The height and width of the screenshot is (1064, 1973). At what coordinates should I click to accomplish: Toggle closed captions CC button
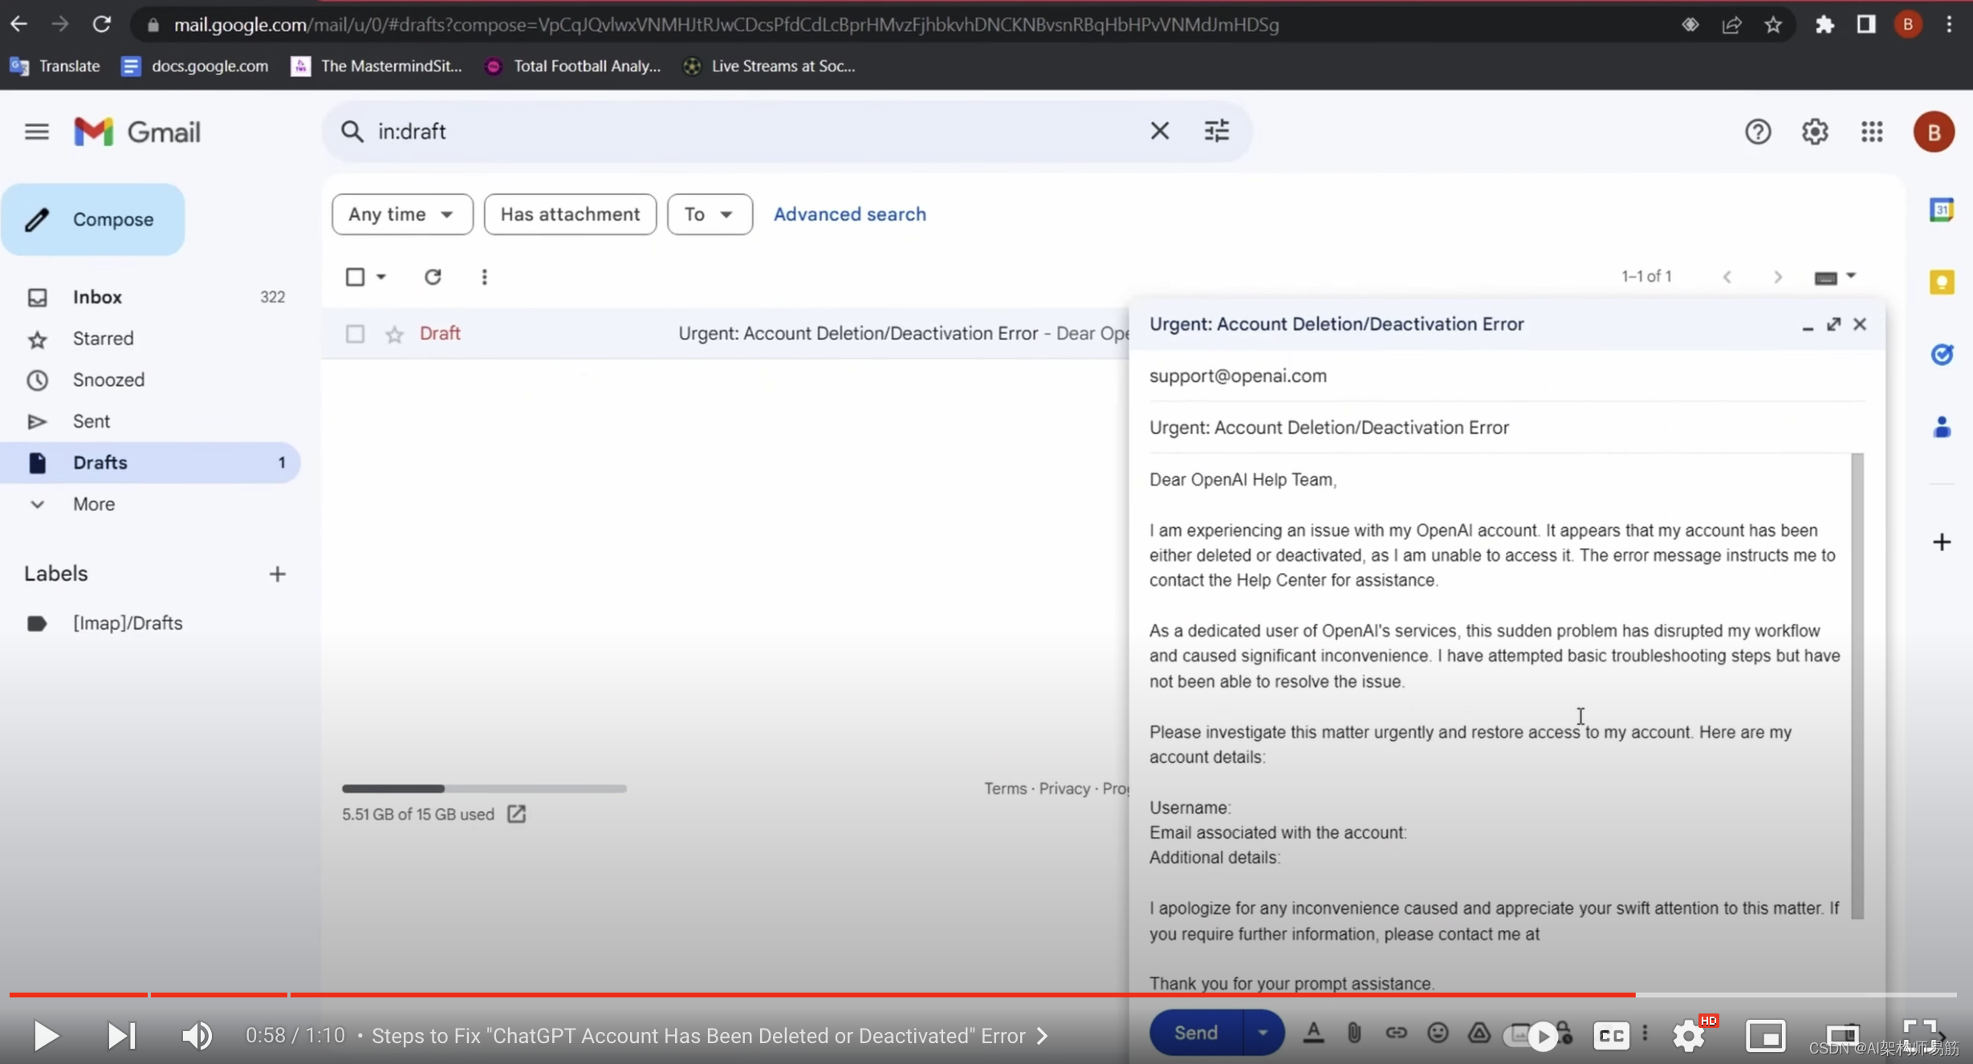coord(1610,1036)
